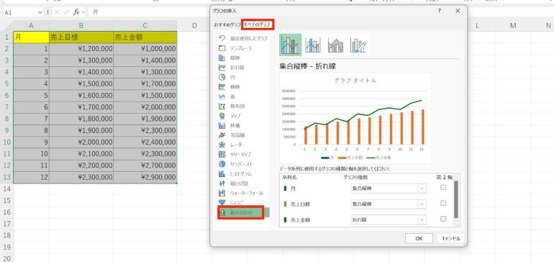The image size is (554, 262).
Task: Click cell with ¥2,700,000
Action: coord(145,166)
